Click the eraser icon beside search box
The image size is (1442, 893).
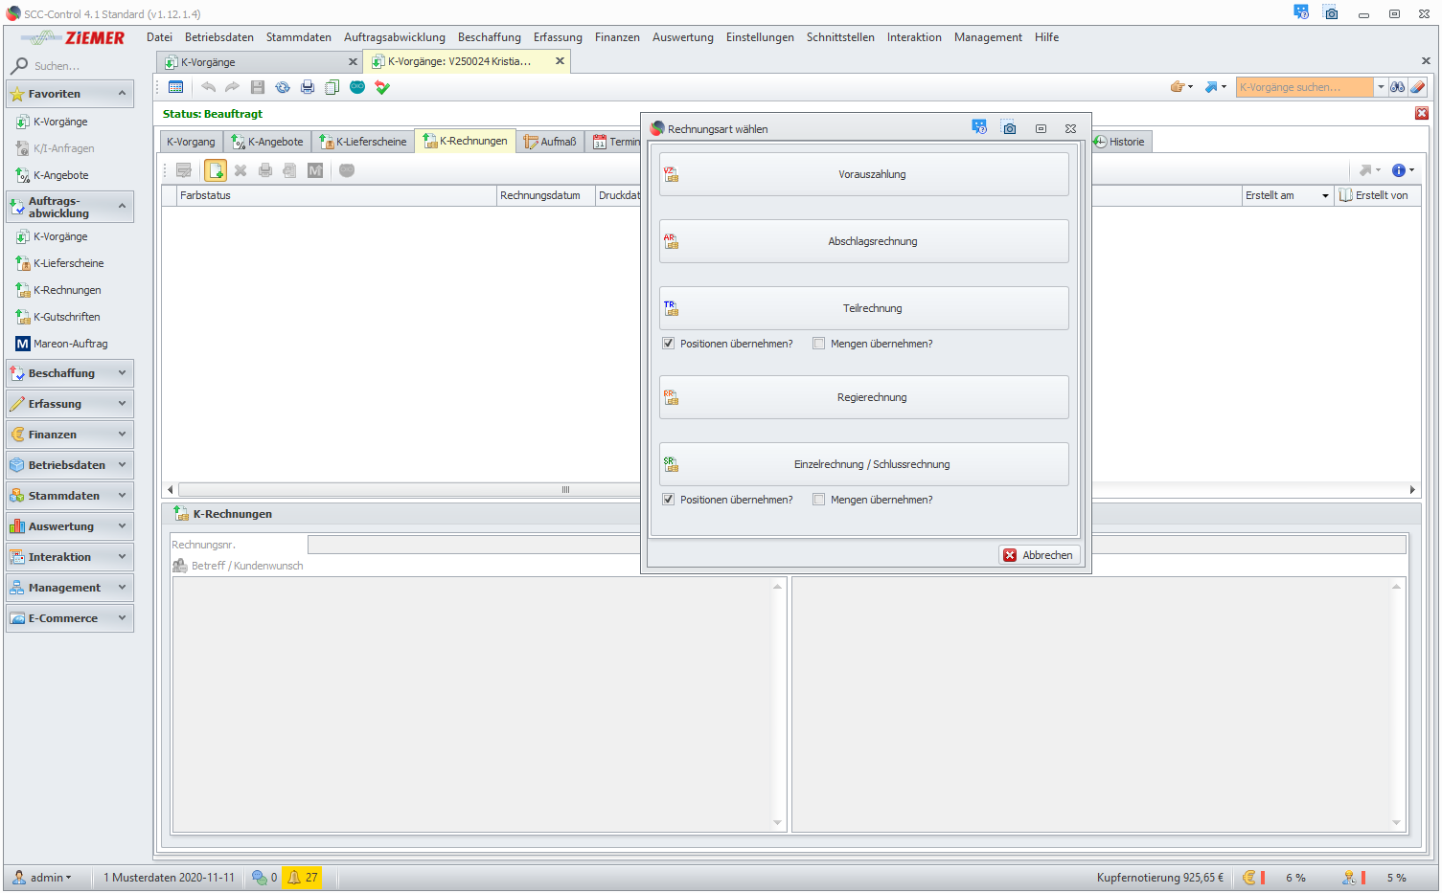click(x=1417, y=87)
